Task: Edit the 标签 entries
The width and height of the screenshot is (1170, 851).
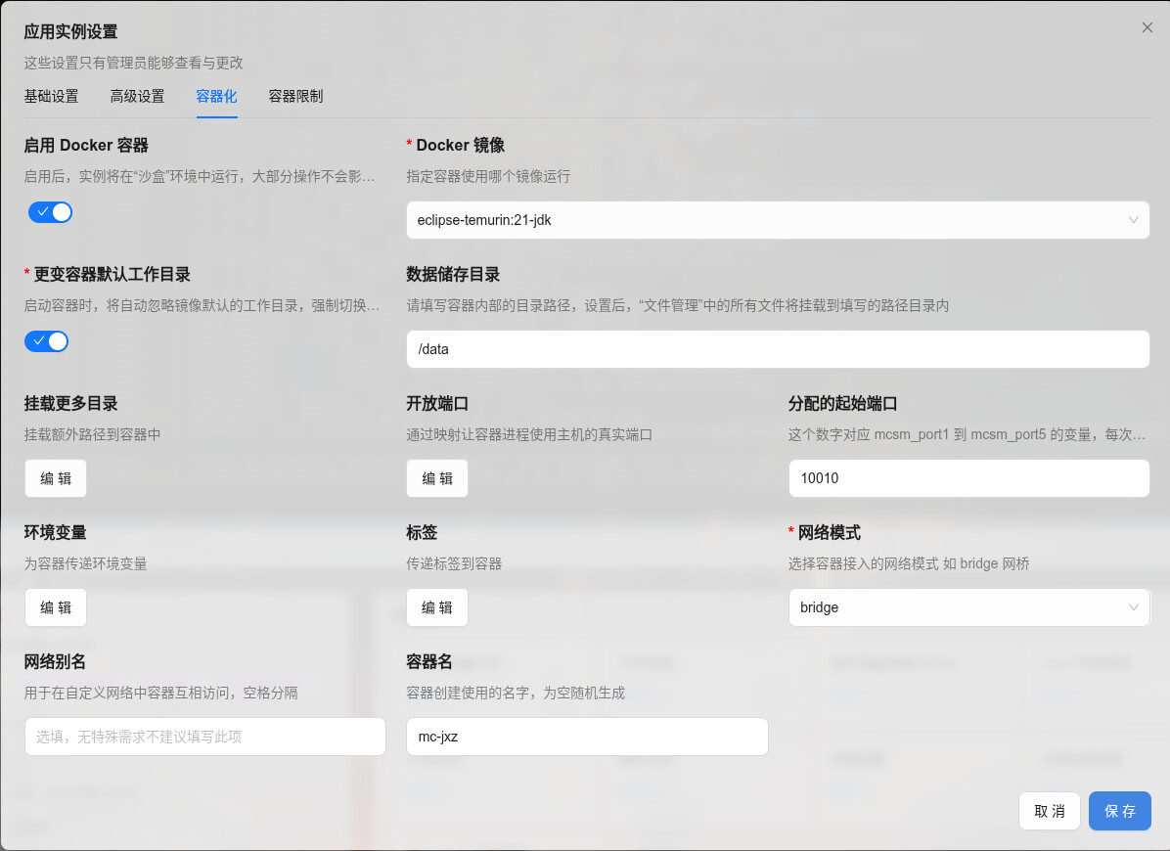Action: 437,607
